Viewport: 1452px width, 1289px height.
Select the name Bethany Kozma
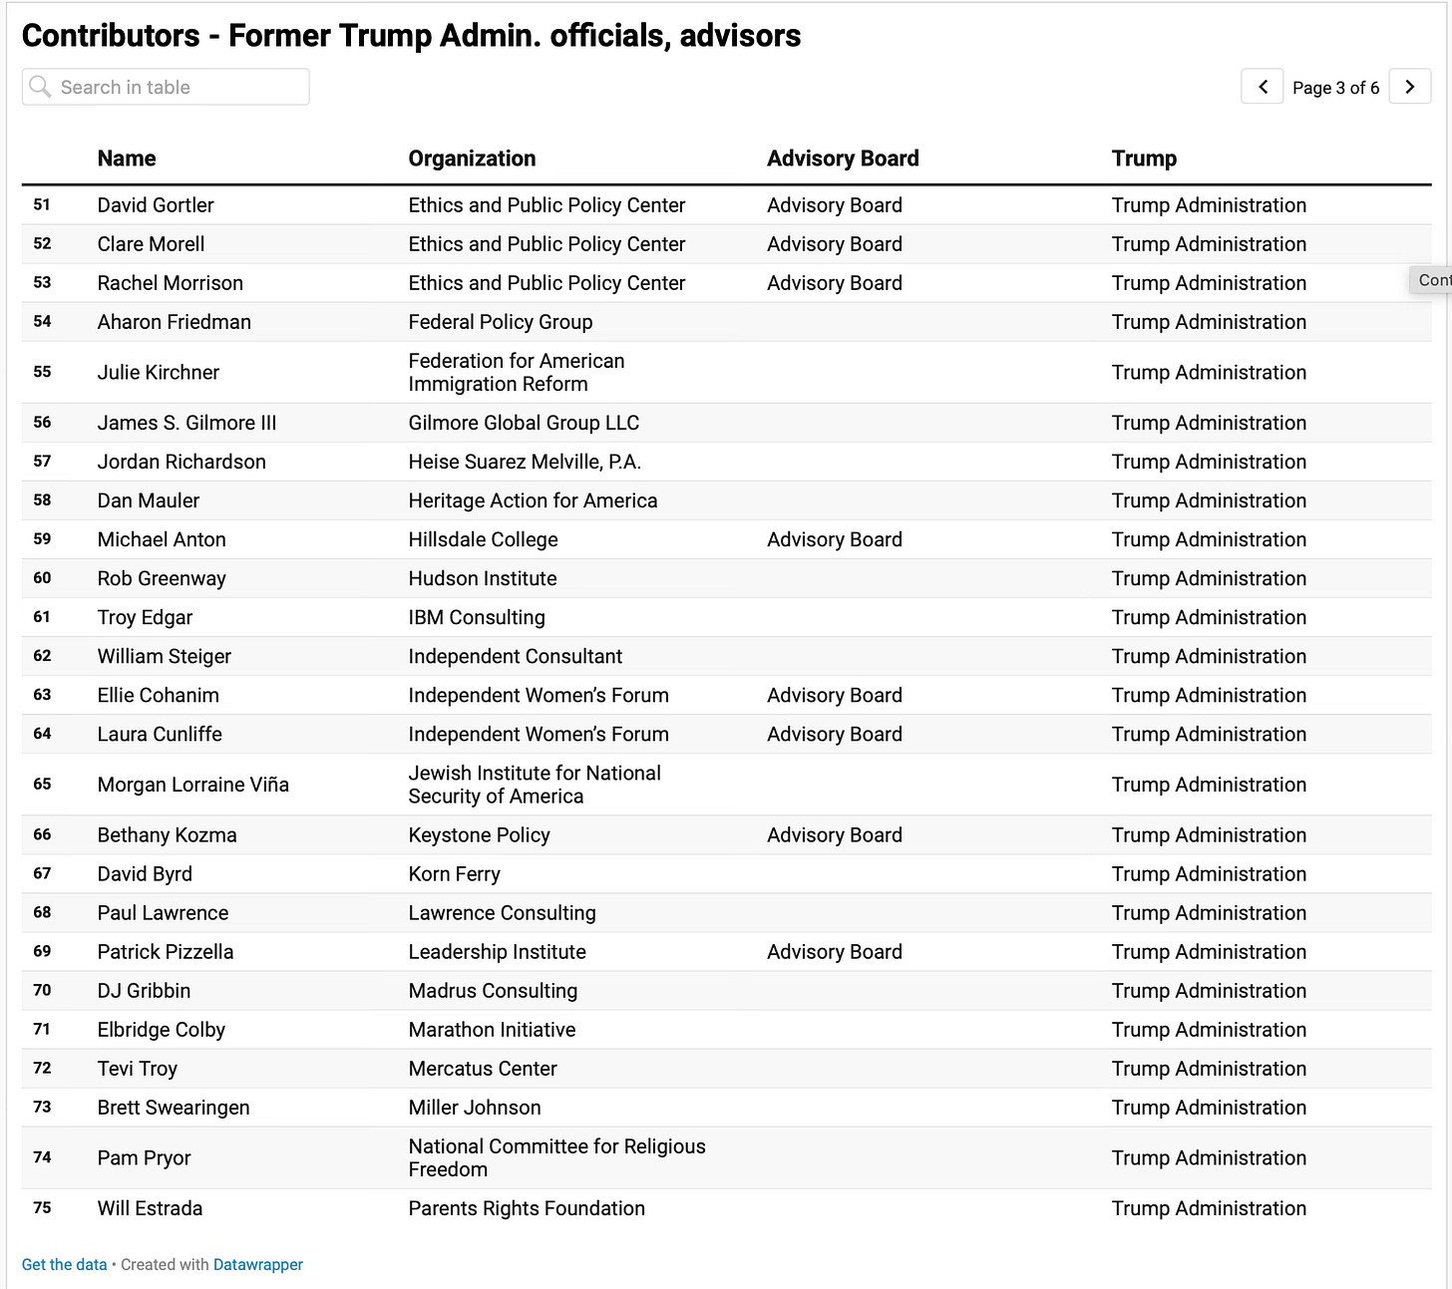[168, 835]
